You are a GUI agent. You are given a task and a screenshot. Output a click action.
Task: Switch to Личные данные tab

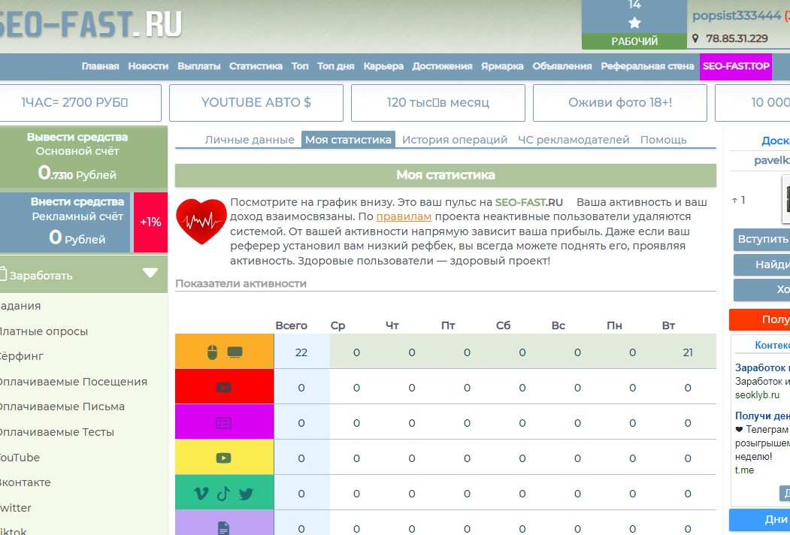tap(250, 140)
